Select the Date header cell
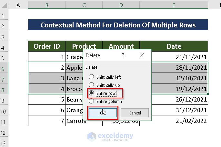 174,46
